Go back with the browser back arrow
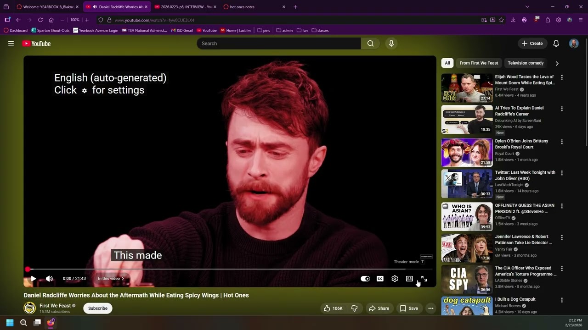 click(18, 20)
